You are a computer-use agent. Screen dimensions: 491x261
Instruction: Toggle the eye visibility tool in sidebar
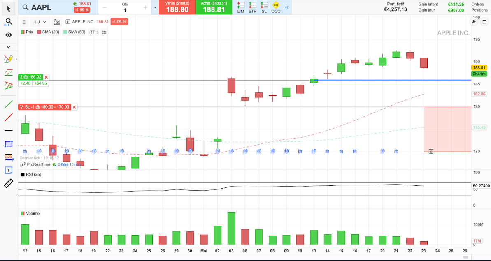point(9,35)
